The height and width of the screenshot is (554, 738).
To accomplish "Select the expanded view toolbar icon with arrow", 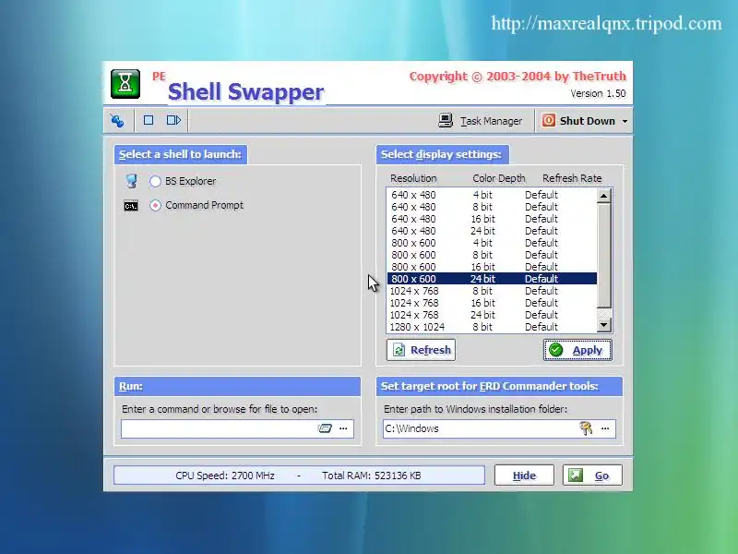I will coord(173,120).
